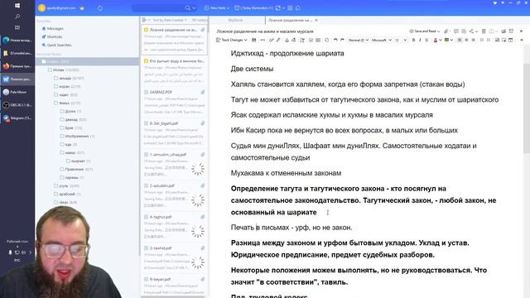Screen dimensions: 530x298
Task: Click the Windows Start button
Action: 17,6
